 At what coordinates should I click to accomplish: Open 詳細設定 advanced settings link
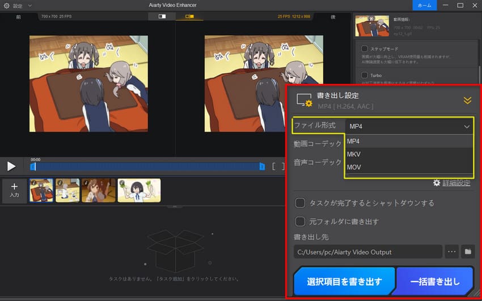456,183
